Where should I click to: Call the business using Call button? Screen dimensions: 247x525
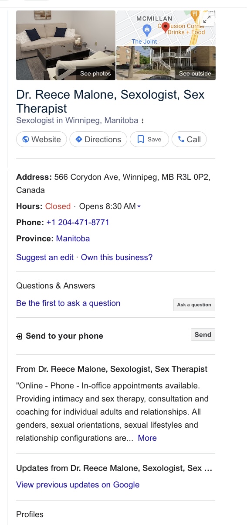(x=189, y=140)
